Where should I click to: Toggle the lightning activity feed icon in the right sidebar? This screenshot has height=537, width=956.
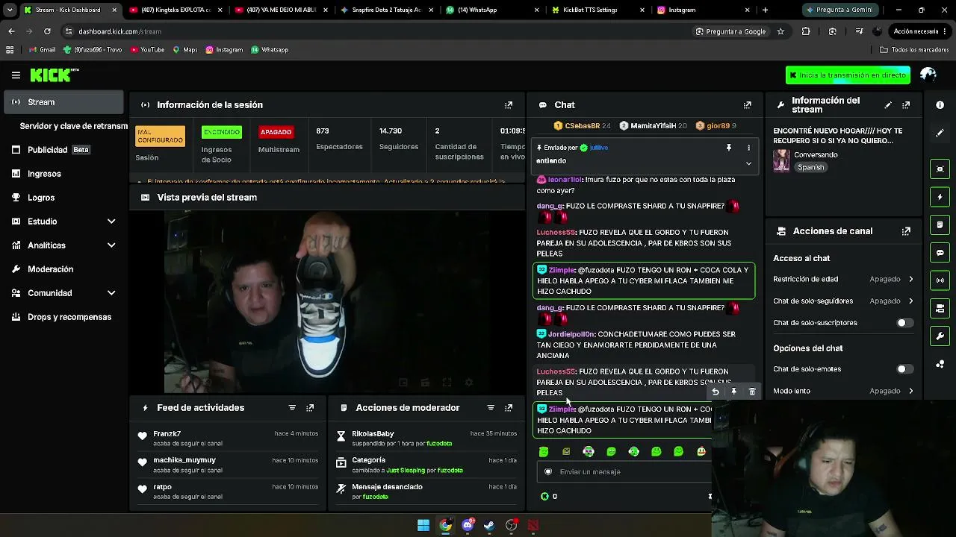pyautogui.click(x=940, y=197)
